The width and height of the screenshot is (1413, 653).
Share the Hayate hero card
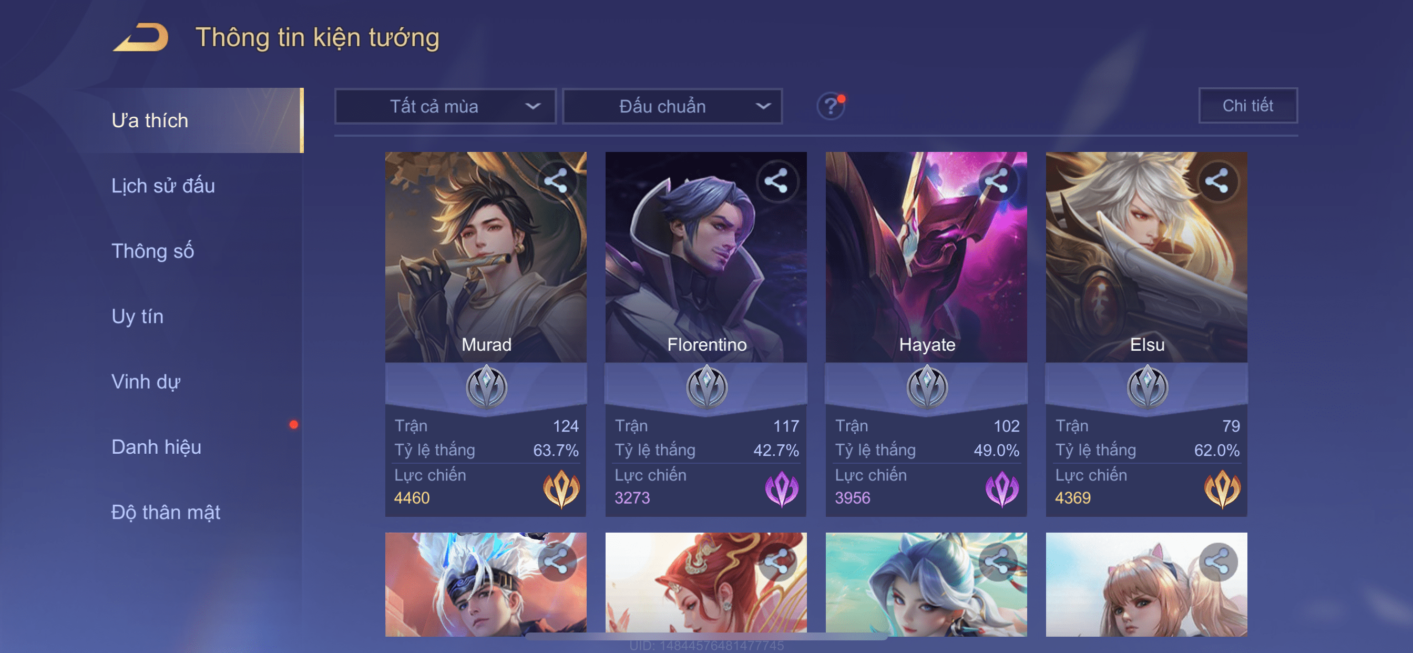pyautogui.click(x=997, y=180)
